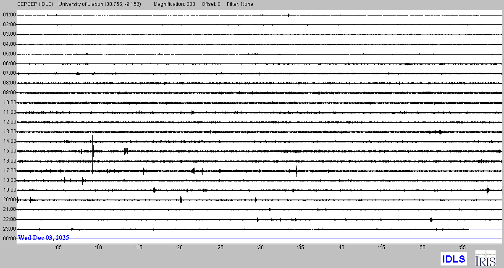The height and width of the screenshot is (268, 504).
Task: Click the 20:00 hour row label
Action: point(9,200)
